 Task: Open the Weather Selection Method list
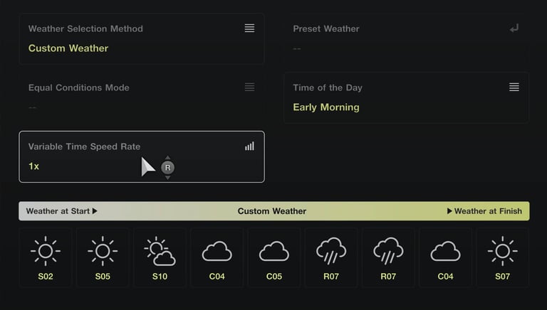249,28
